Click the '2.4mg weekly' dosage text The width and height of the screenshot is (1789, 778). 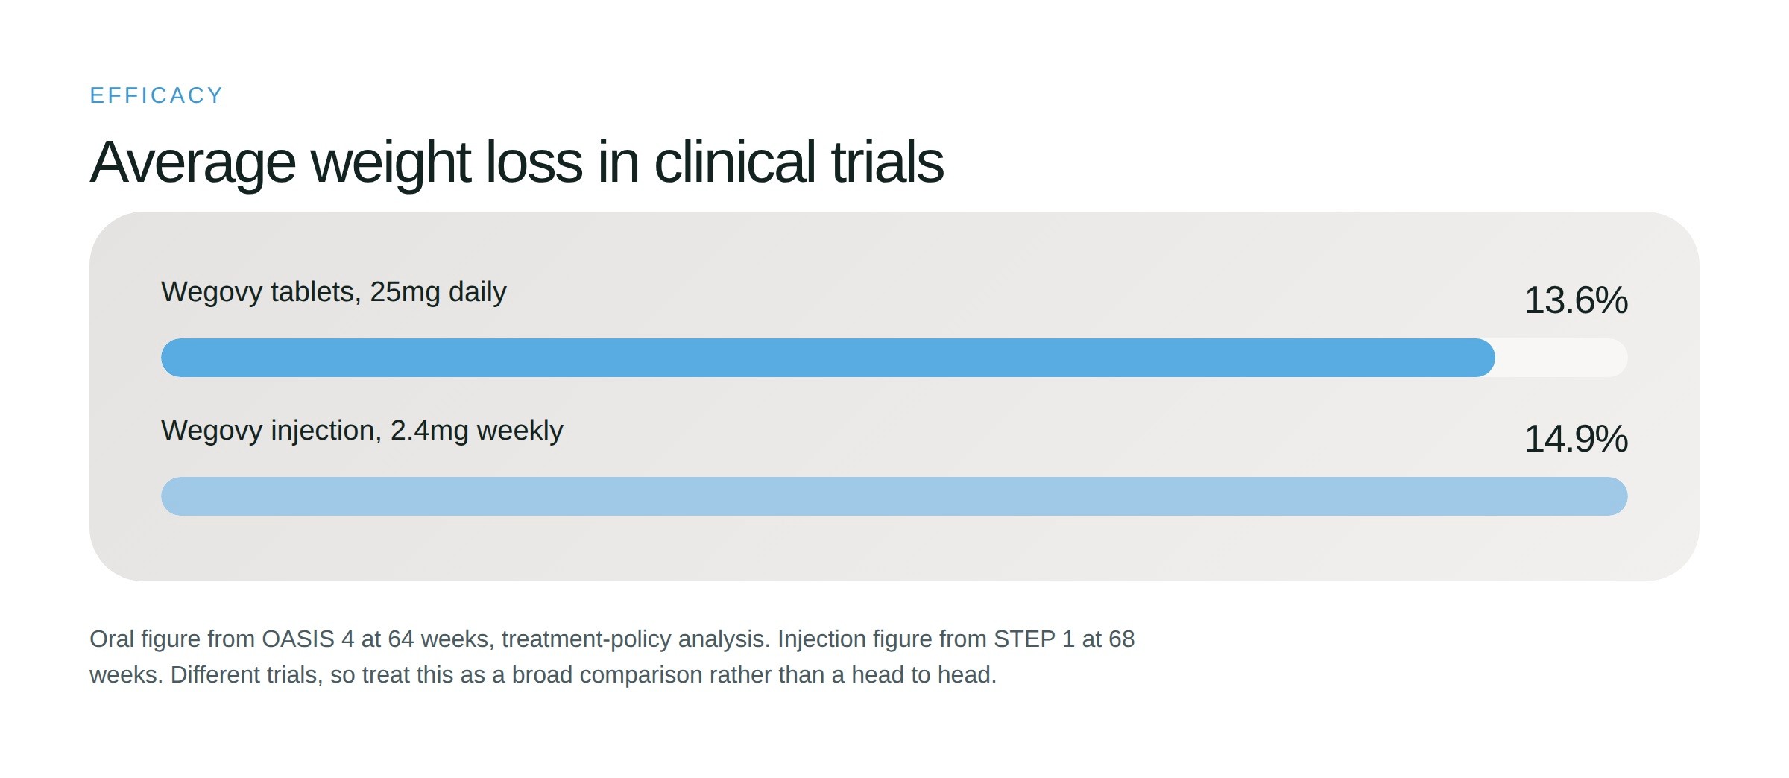tap(477, 430)
